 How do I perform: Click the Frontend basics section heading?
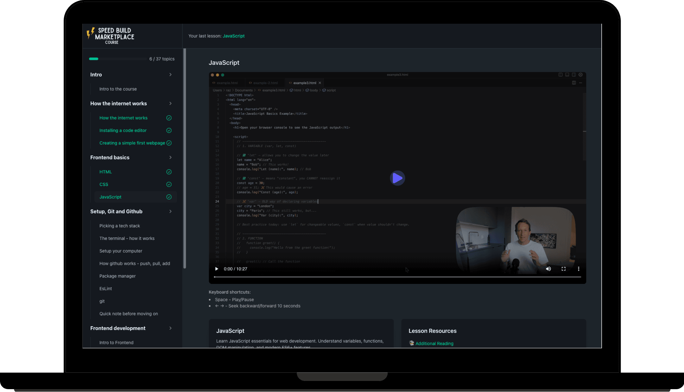click(110, 157)
